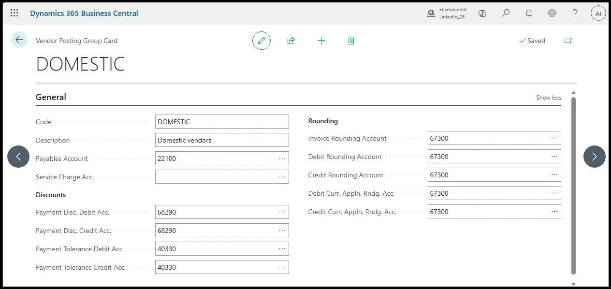611x289 pixels.
Task: Click the share icon
Action: point(291,41)
